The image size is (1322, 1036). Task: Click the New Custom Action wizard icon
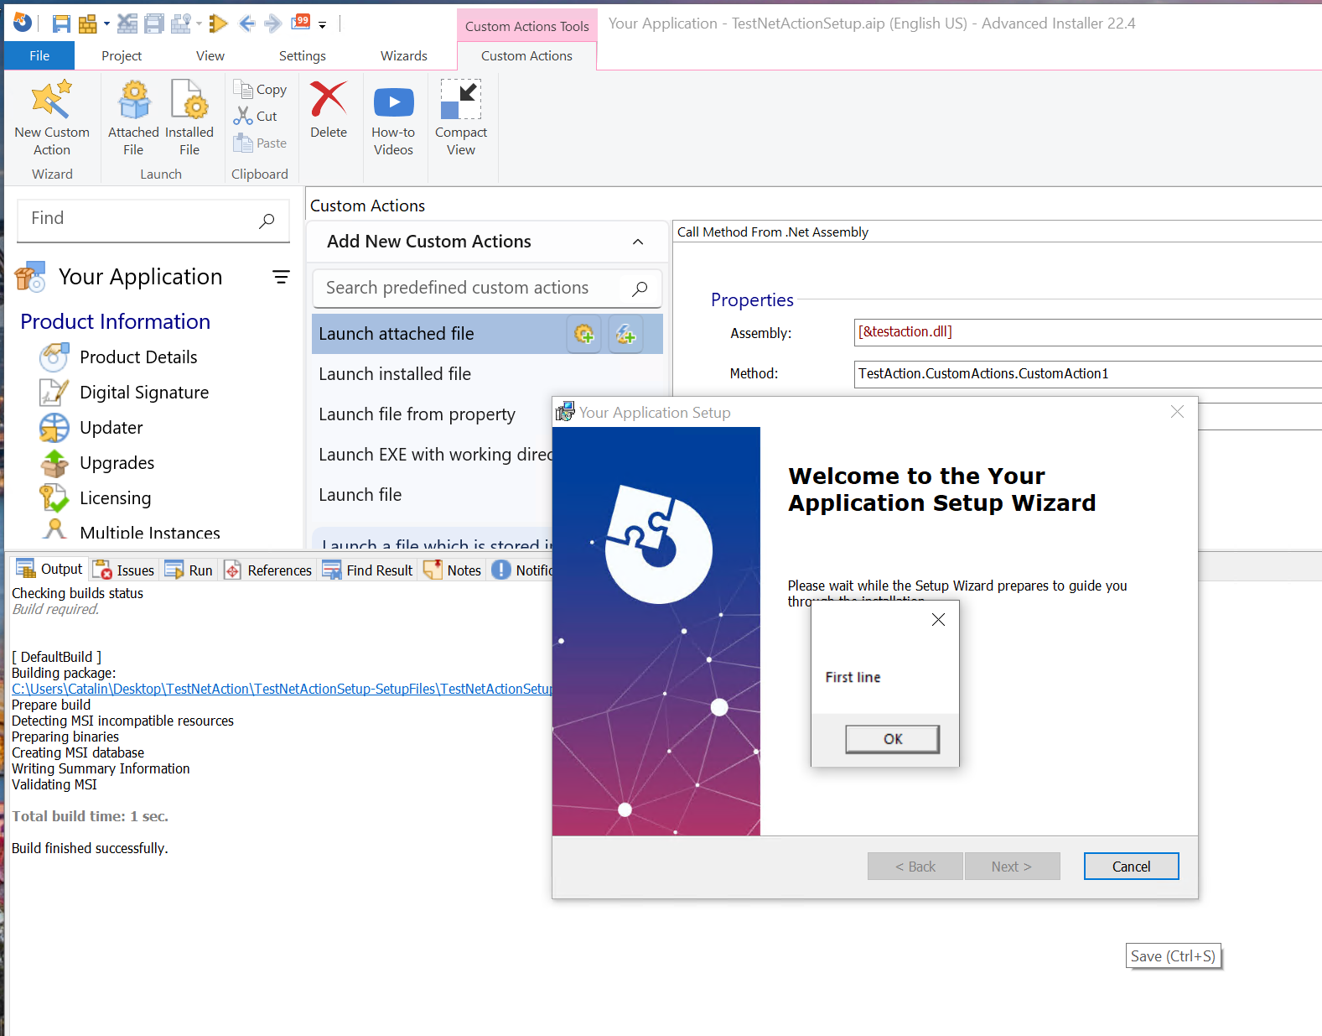51,101
